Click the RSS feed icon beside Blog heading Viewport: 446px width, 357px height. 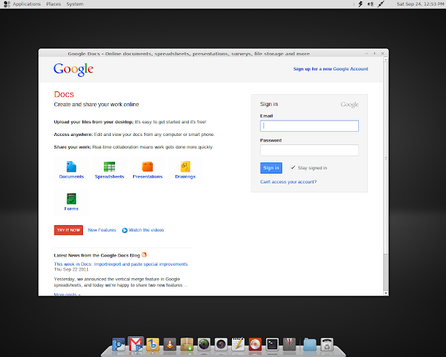(144, 255)
